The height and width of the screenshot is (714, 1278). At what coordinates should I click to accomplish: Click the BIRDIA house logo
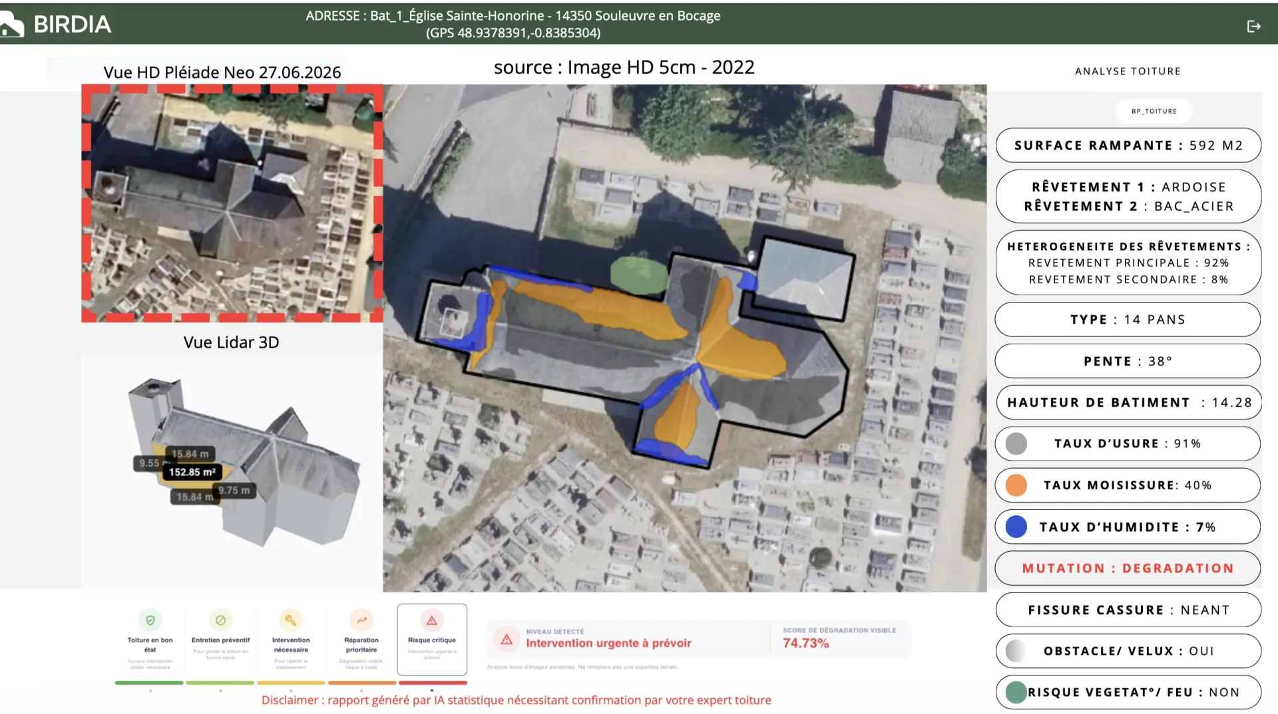12,25
